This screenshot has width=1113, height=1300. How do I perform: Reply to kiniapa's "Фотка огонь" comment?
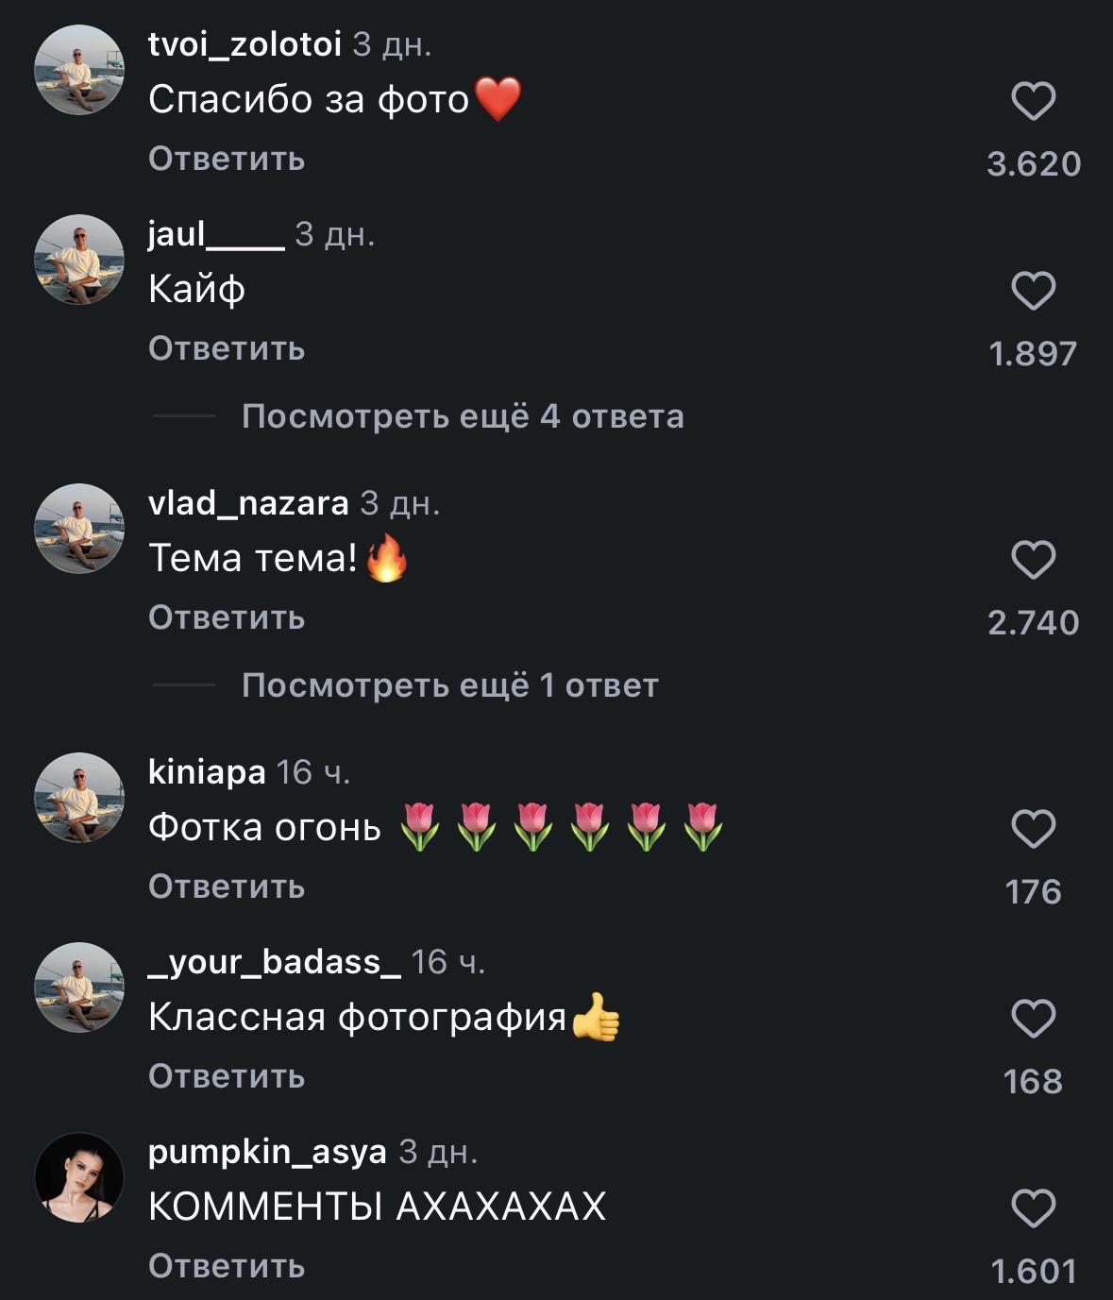[x=227, y=886]
